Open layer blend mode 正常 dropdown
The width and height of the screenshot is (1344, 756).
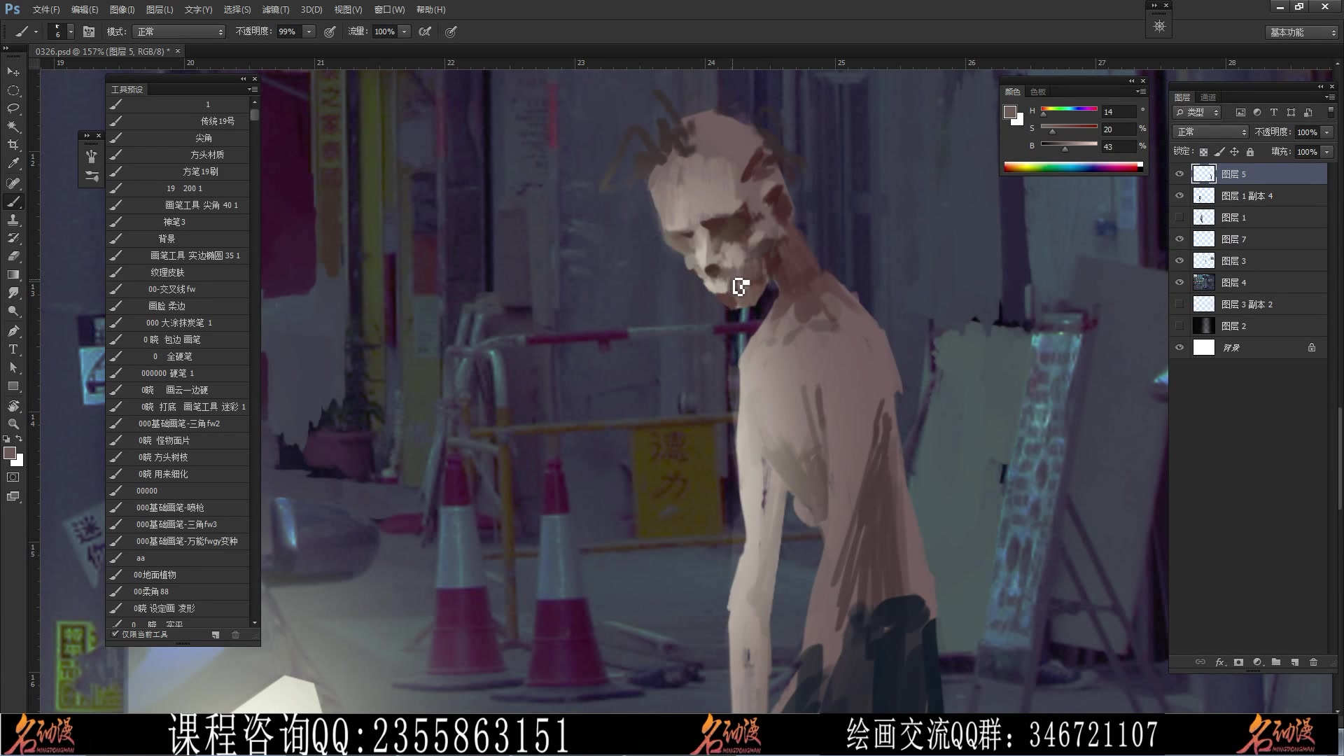pos(1210,132)
